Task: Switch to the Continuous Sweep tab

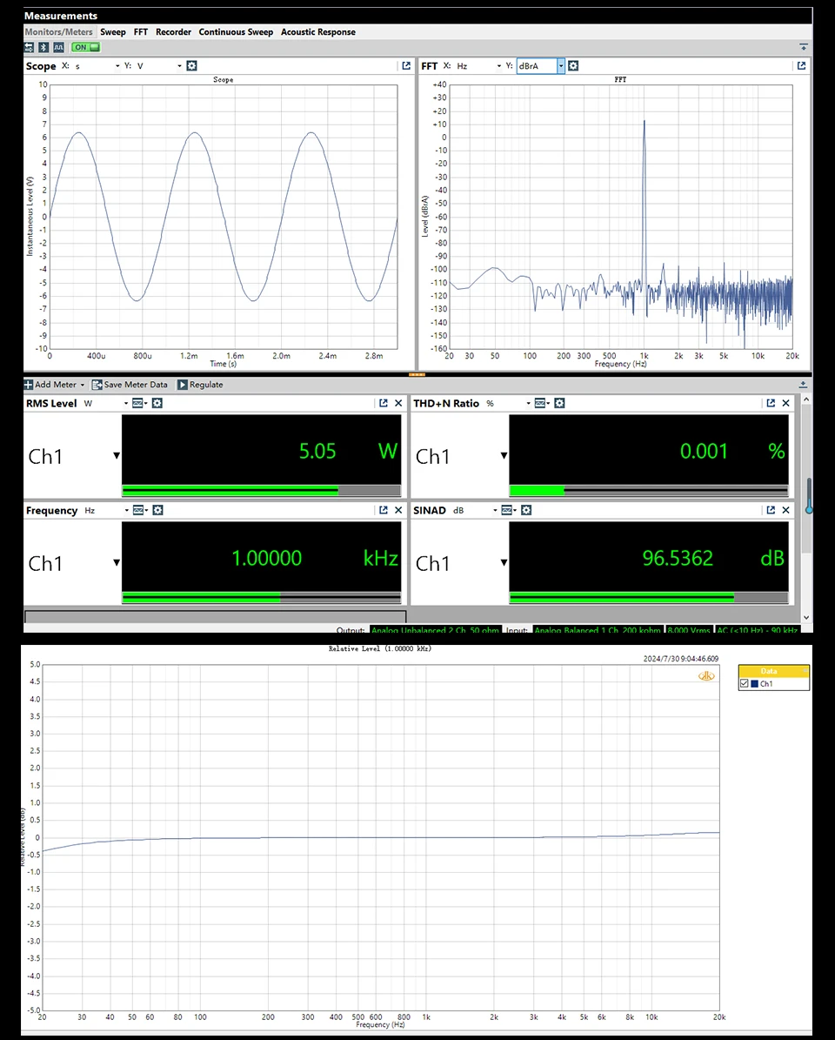Action: (x=236, y=32)
